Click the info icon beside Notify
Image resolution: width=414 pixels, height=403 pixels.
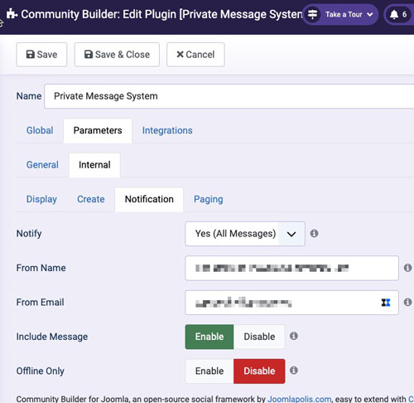(314, 234)
